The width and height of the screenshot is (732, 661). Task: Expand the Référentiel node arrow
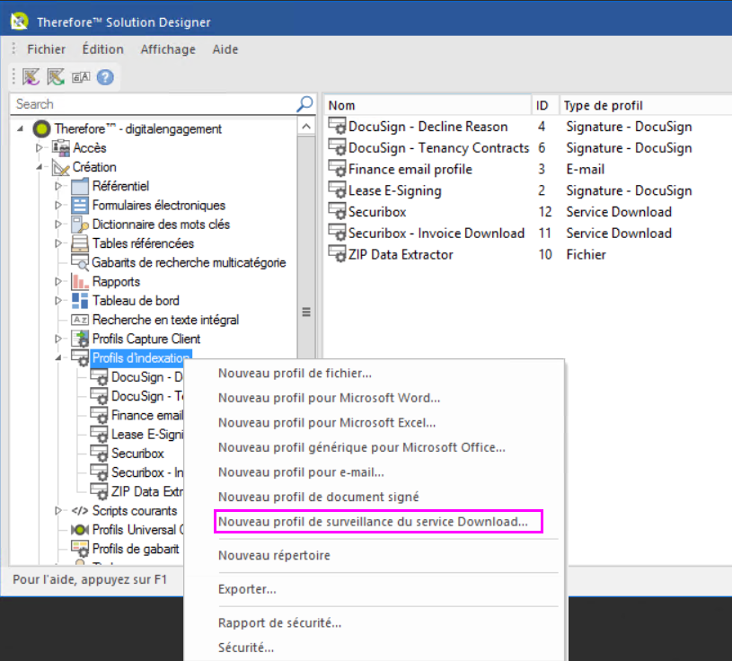click(x=58, y=186)
